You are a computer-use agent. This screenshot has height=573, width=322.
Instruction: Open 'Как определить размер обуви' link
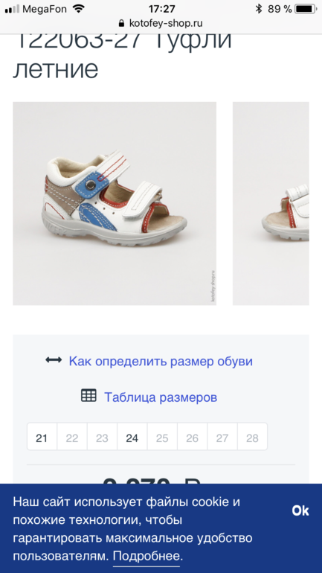(161, 362)
